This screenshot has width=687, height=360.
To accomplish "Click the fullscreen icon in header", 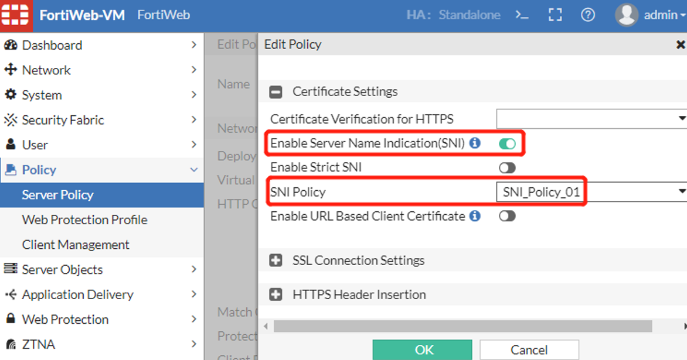I will coord(555,15).
